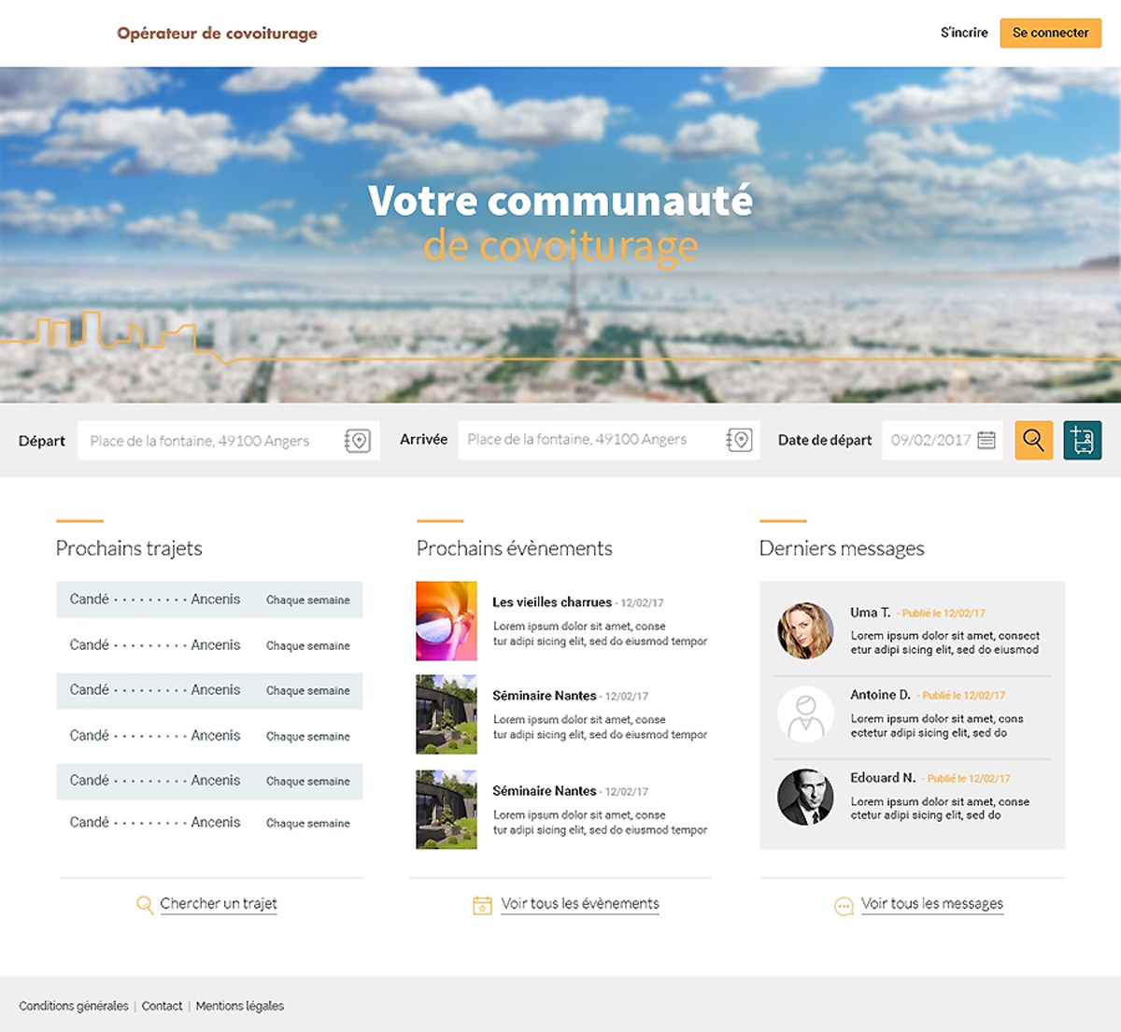The image size is (1121, 1032).
Task: Open the Contact footer link
Action: coord(162,1006)
